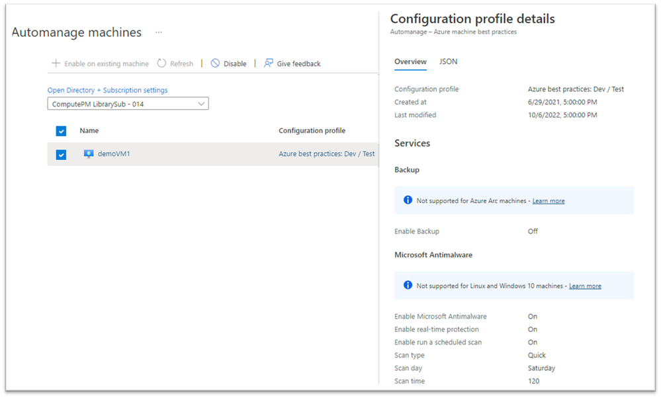This screenshot has height=398, width=661.
Task: Click the Name column header
Action: [x=89, y=131]
